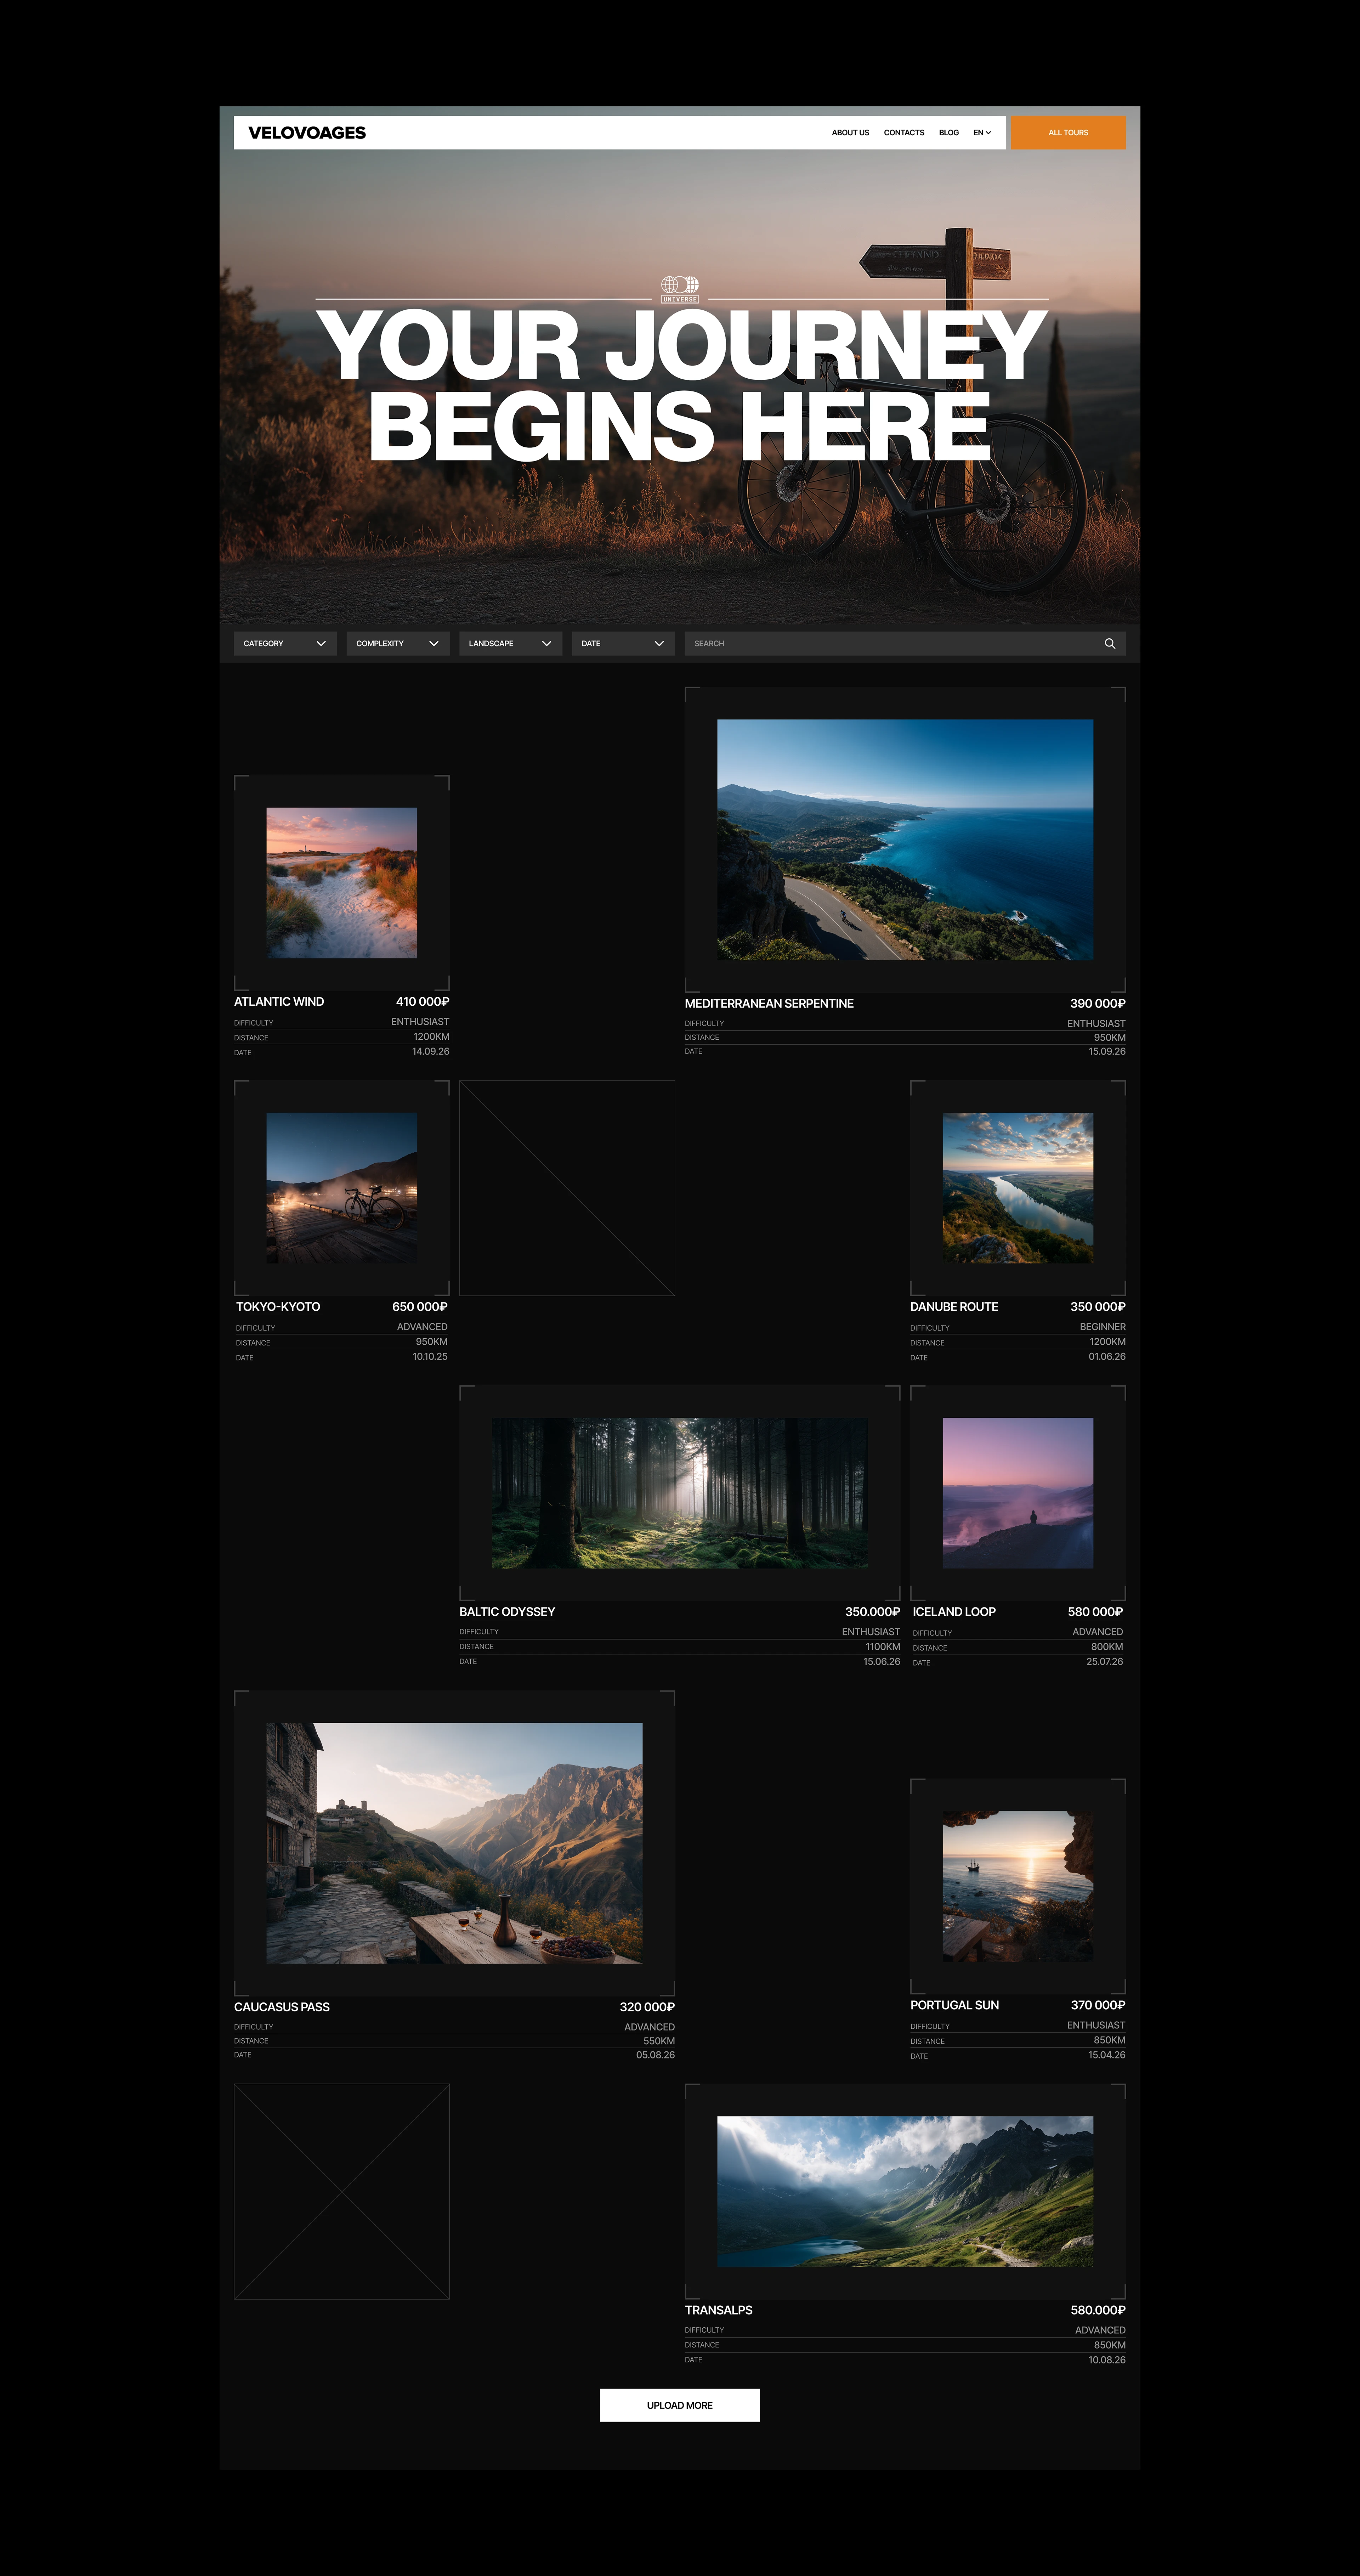Open the Contacts menu item
Viewport: 1360px width, 2576px height.
[x=903, y=133]
